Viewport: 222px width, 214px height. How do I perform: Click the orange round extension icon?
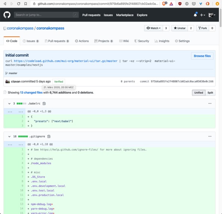(207, 4)
